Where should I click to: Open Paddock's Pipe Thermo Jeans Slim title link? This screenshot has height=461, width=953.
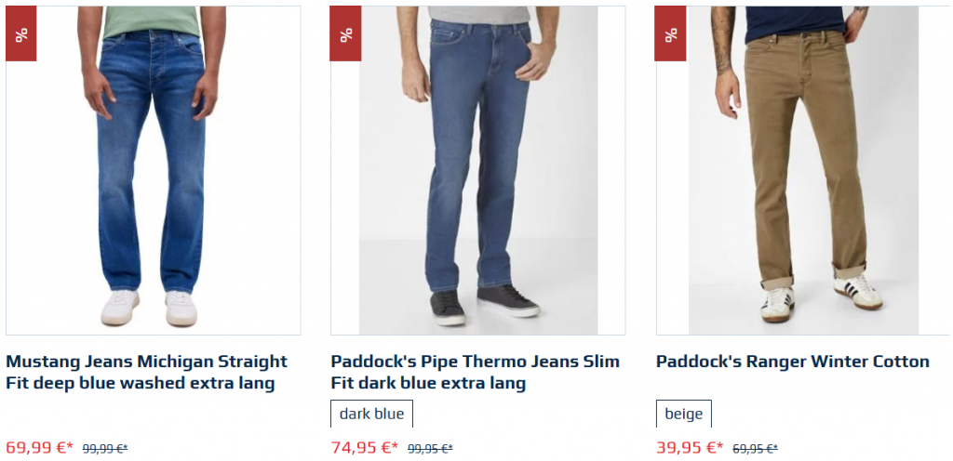point(476,373)
